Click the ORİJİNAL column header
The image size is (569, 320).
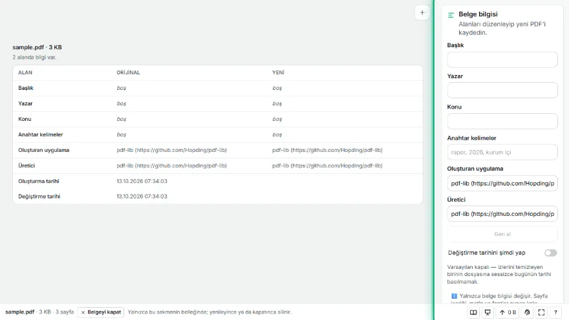click(128, 72)
